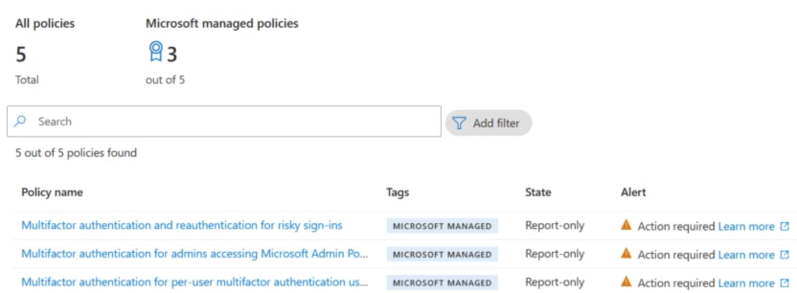The width and height of the screenshot is (797, 293).
Task: Sort by the State column header
Action: click(538, 192)
